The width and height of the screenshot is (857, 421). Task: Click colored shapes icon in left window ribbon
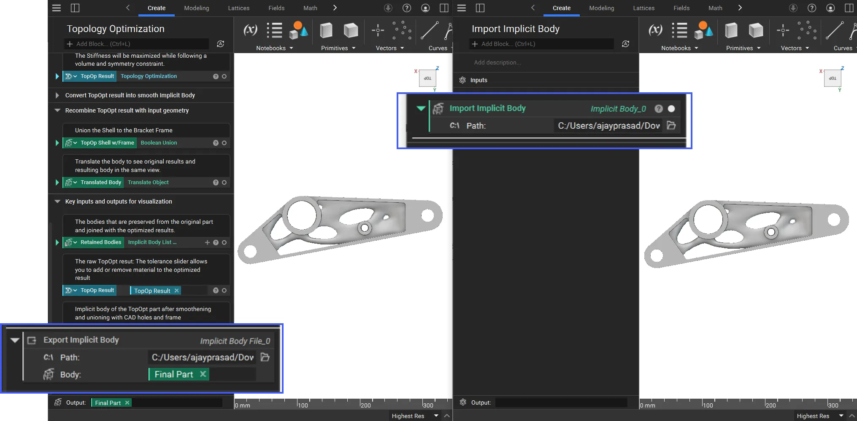[298, 30]
